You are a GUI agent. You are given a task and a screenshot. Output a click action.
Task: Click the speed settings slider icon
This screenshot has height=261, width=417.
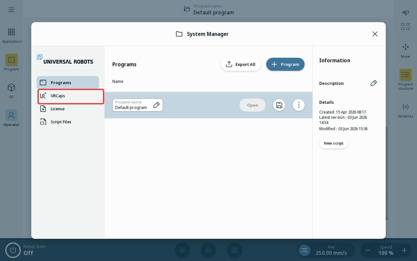pos(305,250)
